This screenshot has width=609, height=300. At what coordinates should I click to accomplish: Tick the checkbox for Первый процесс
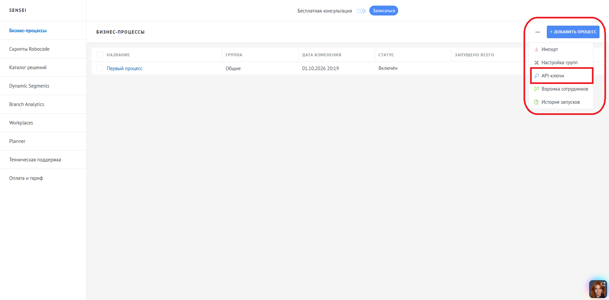coord(100,68)
